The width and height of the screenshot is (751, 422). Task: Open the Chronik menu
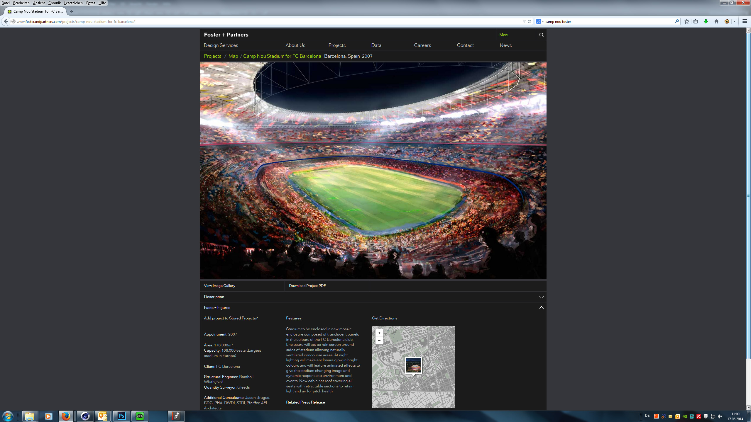coord(54,3)
